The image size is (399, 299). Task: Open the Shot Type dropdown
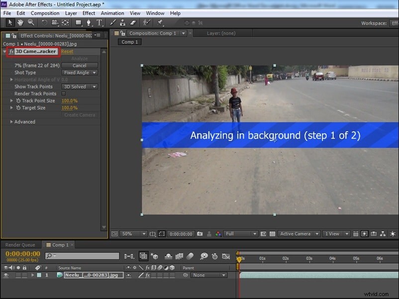(x=80, y=72)
